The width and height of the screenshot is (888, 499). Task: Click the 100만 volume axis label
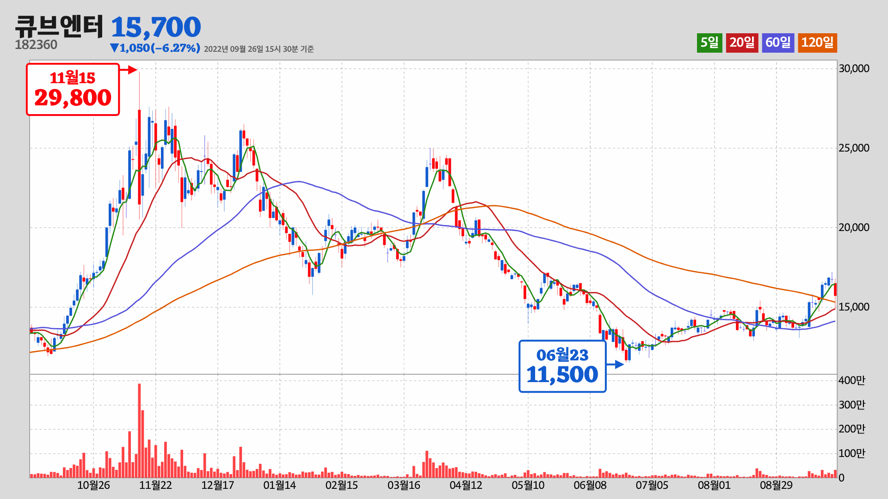point(851,454)
